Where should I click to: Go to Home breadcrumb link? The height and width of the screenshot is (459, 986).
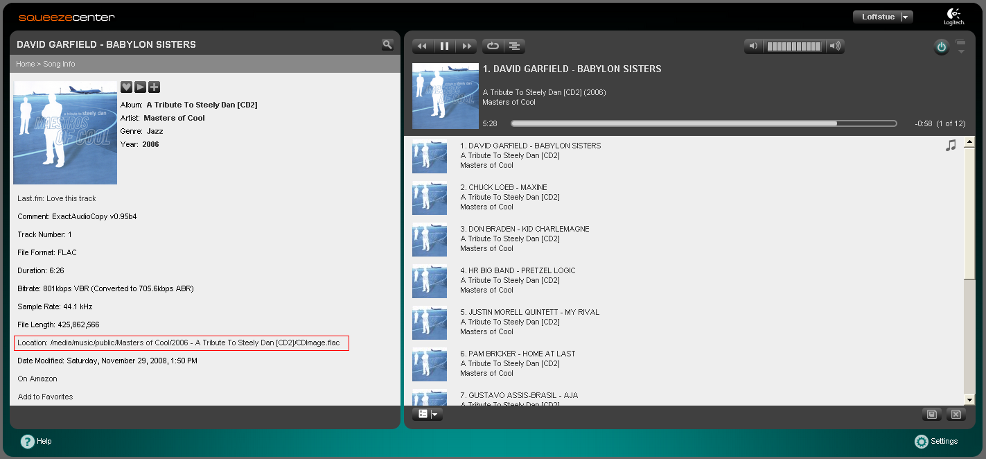[25, 64]
